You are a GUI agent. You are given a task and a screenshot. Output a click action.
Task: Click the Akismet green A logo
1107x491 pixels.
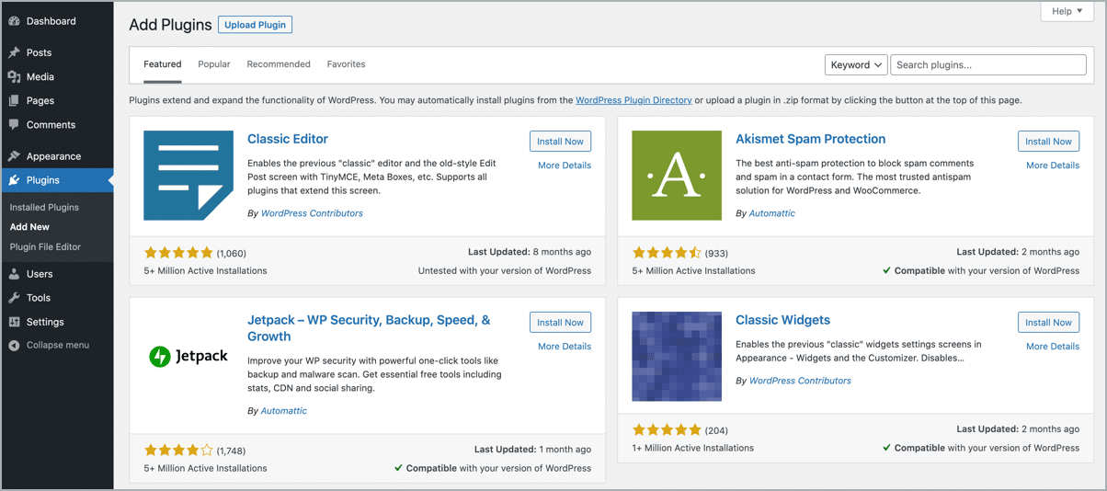point(677,176)
